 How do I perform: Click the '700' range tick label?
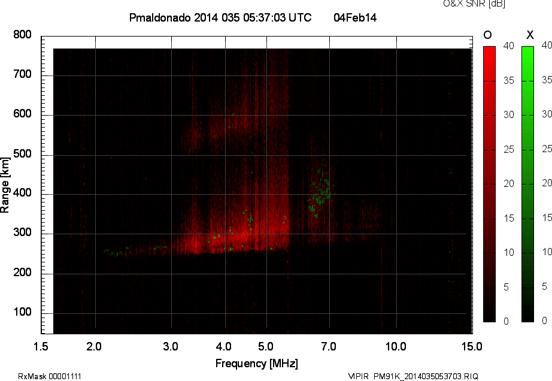(22, 74)
